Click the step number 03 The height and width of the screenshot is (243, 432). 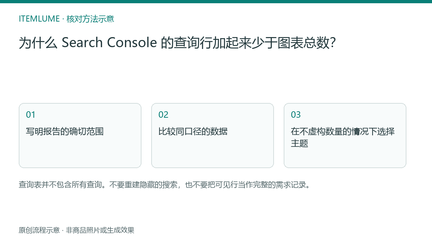click(296, 115)
